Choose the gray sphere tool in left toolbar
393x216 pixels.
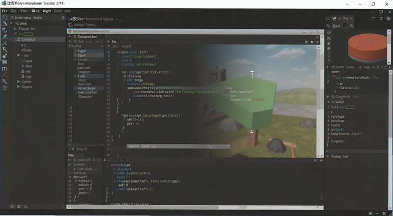(x=5, y=55)
